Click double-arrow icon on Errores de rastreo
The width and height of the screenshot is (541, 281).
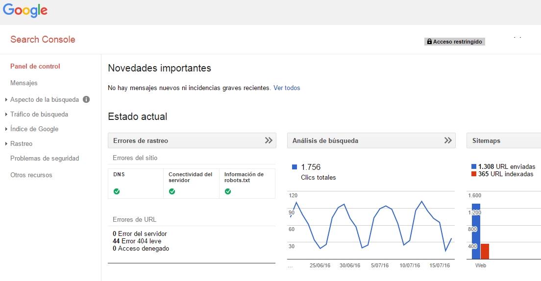(269, 140)
